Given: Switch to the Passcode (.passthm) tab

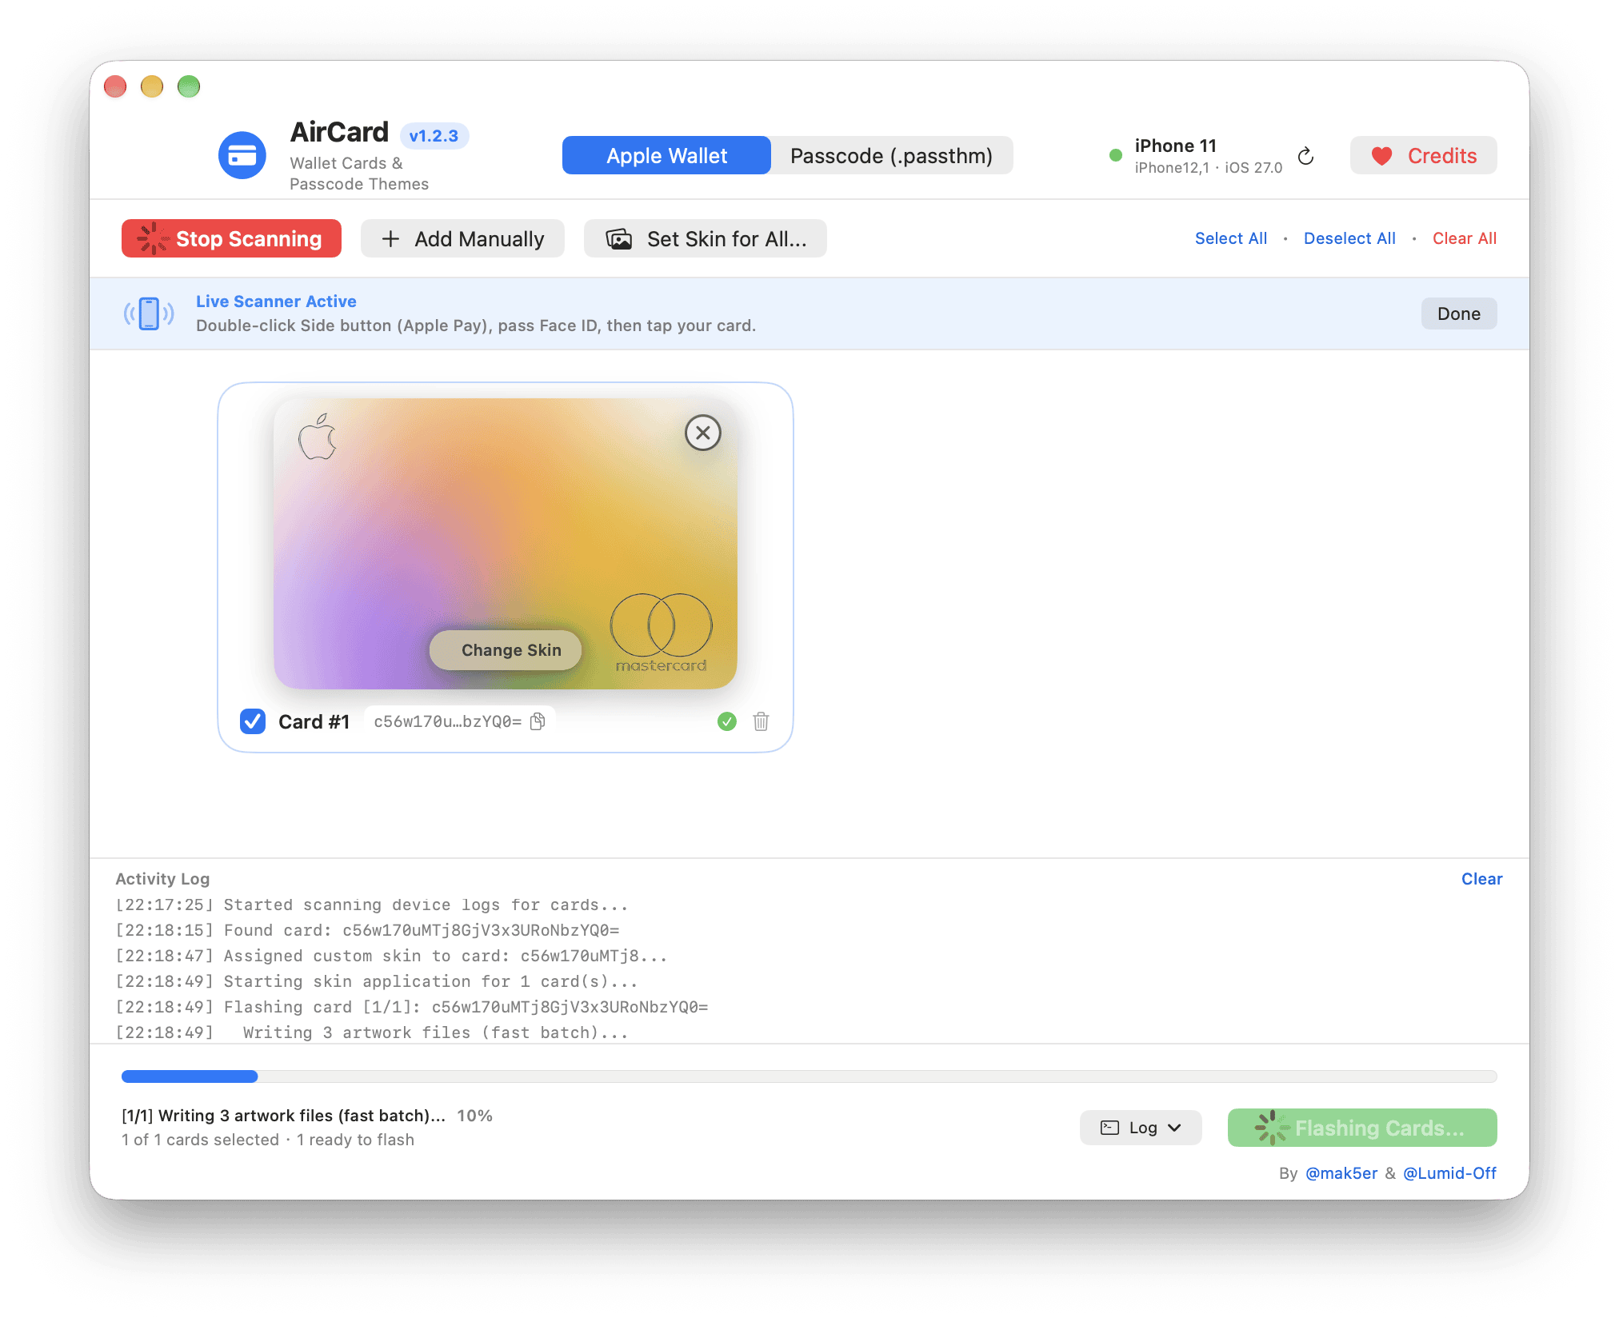Looking at the screenshot, I should pos(891,155).
